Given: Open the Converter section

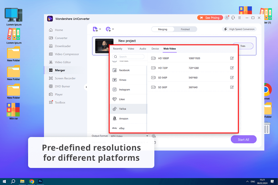Looking at the screenshot, I should (58, 38).
